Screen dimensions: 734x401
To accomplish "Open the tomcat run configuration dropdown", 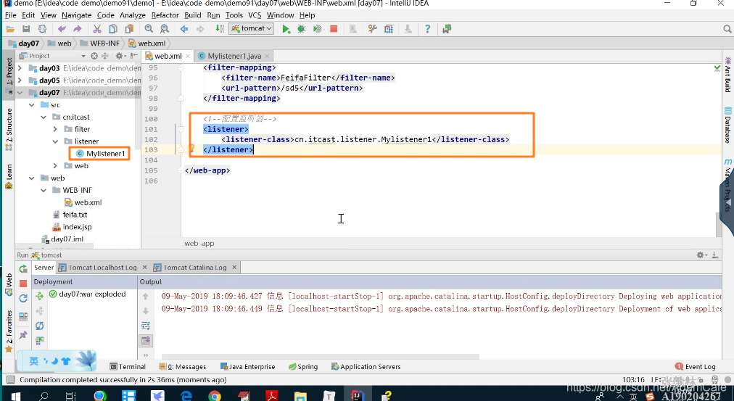I will coord(252,28).
